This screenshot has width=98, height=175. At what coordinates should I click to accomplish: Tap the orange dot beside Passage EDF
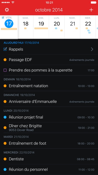(x=5, y=60)
